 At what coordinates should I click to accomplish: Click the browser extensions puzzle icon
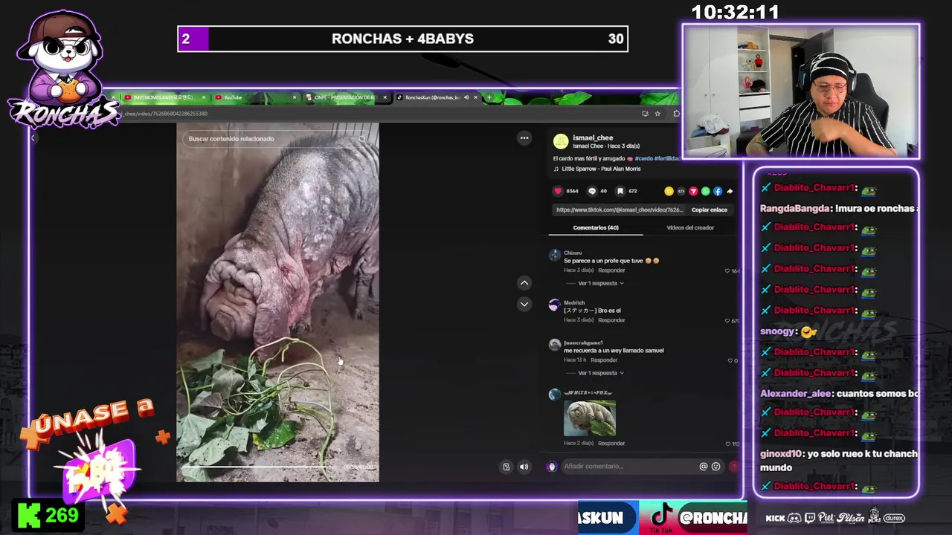(676, 114)
